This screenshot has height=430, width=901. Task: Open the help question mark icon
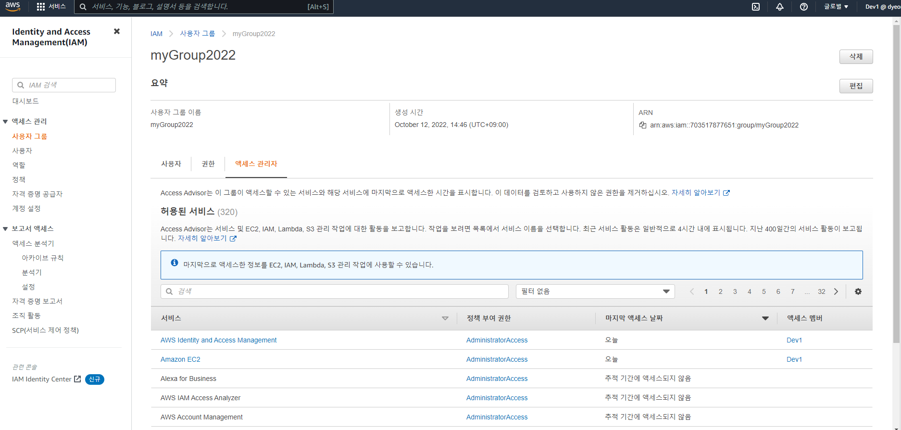tap(804, 7)
